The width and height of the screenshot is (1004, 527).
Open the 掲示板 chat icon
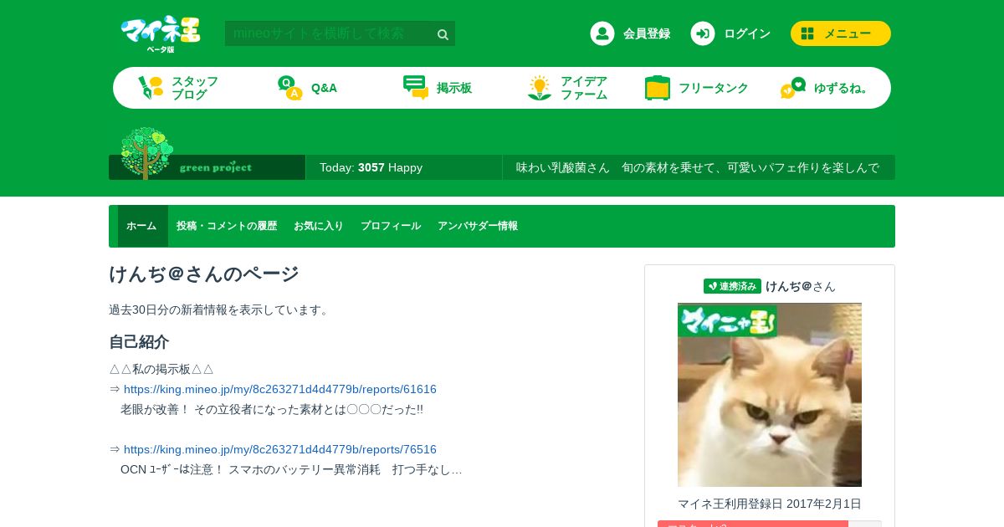tap(416, 88)
